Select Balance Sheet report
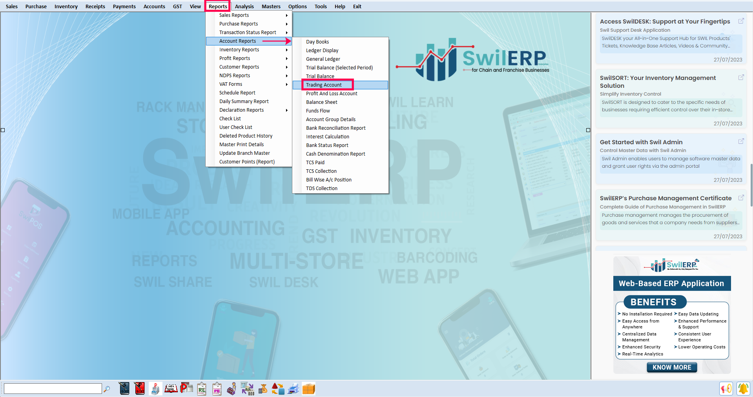 point(340,102)
